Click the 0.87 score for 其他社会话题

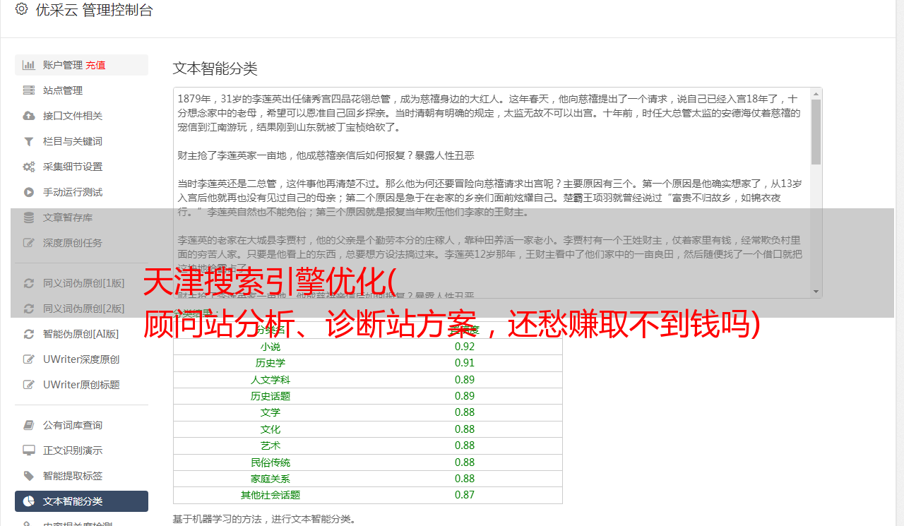point(465,495)
